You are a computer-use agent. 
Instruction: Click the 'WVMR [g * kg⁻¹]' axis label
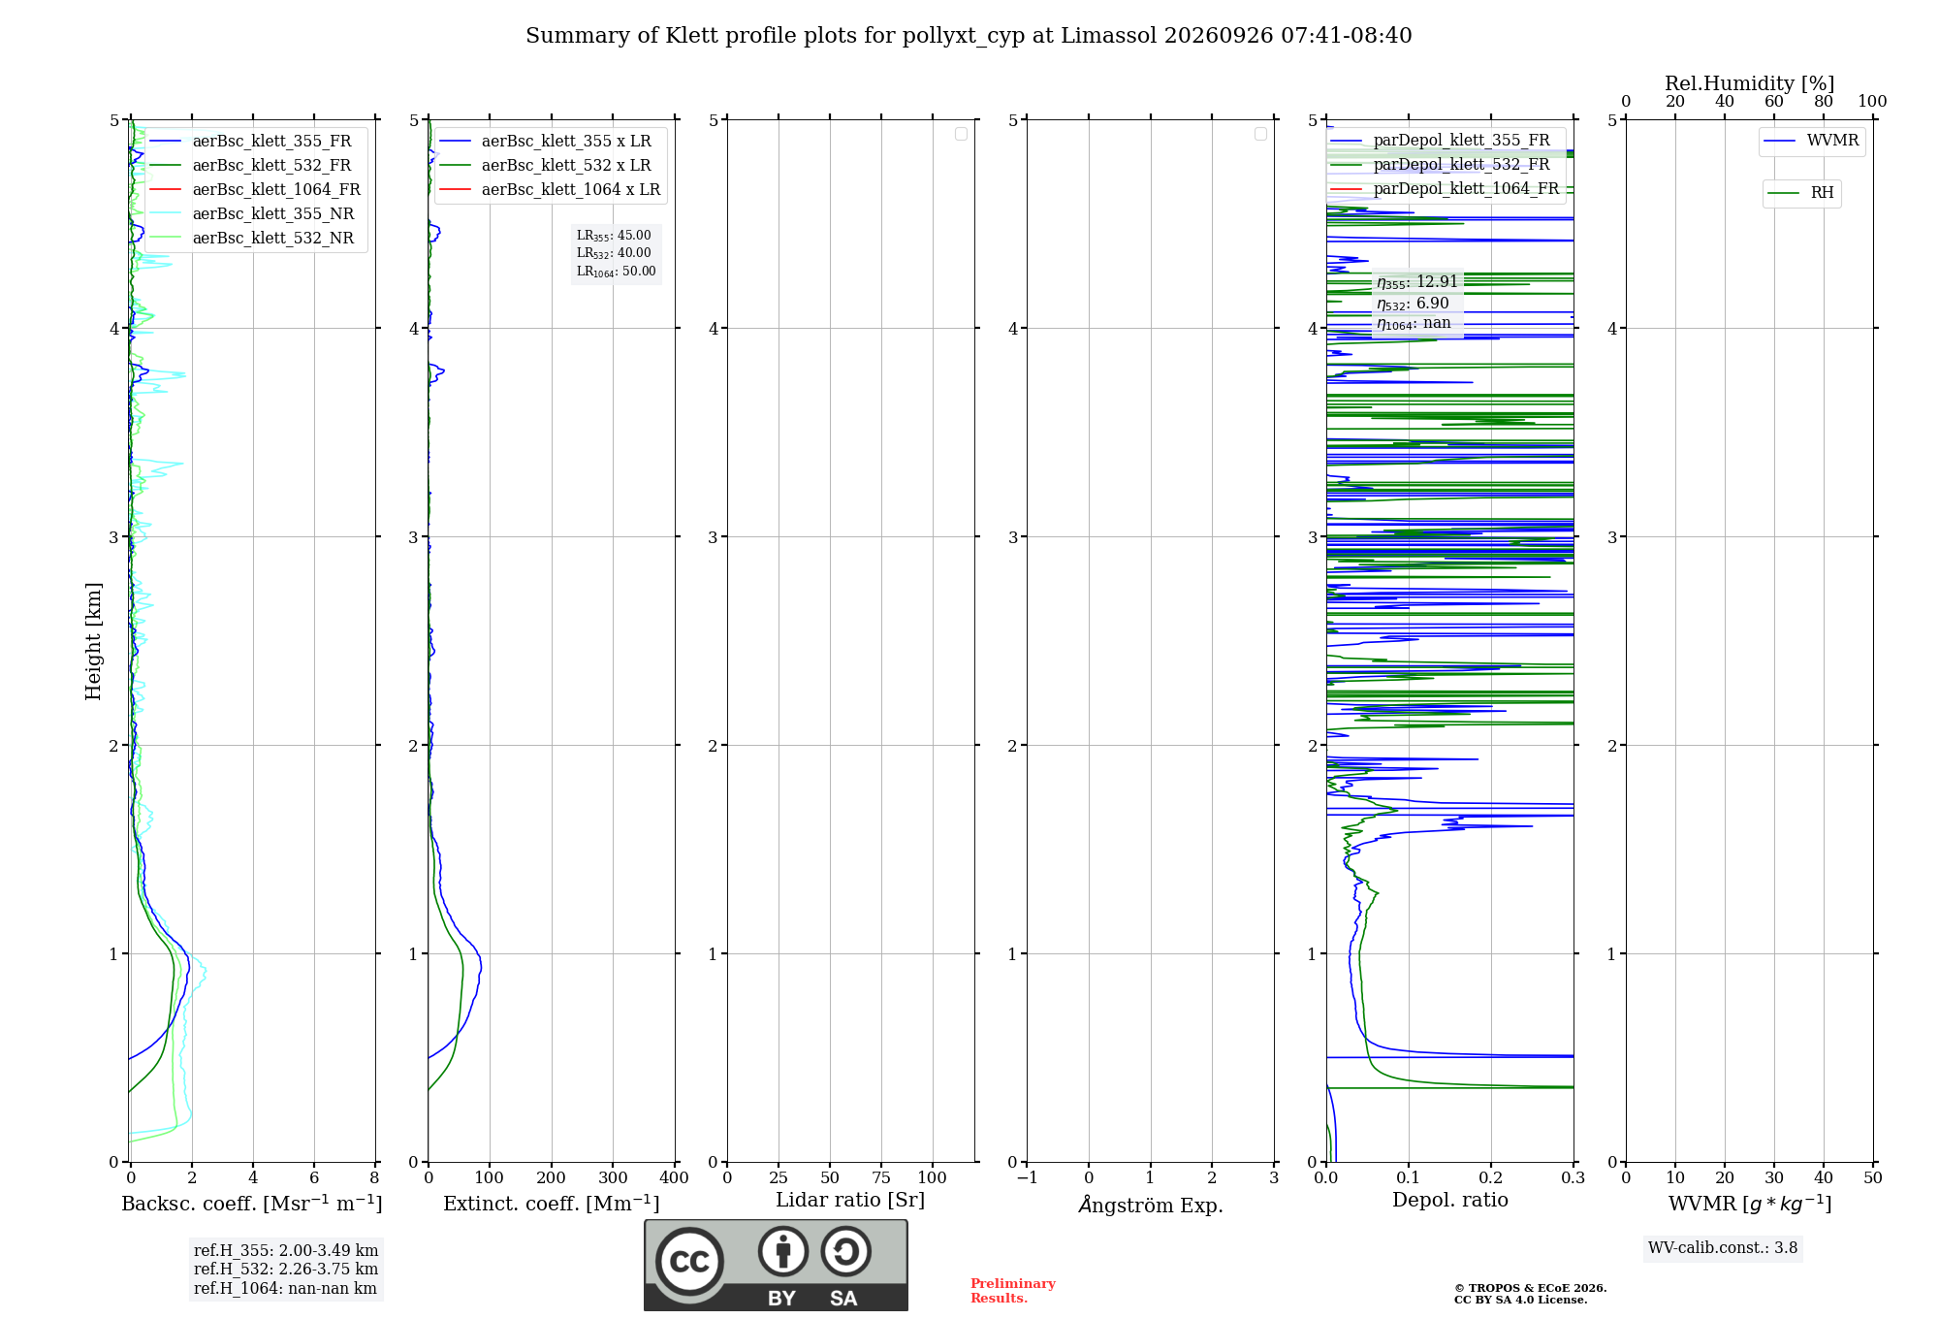pos(1750,1204)
